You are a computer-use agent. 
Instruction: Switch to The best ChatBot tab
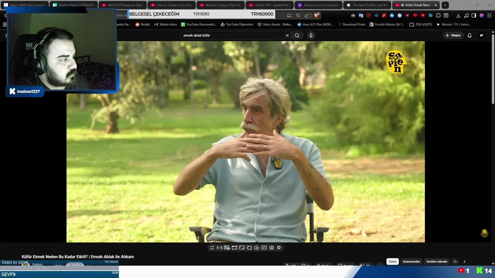pos(367,5)
